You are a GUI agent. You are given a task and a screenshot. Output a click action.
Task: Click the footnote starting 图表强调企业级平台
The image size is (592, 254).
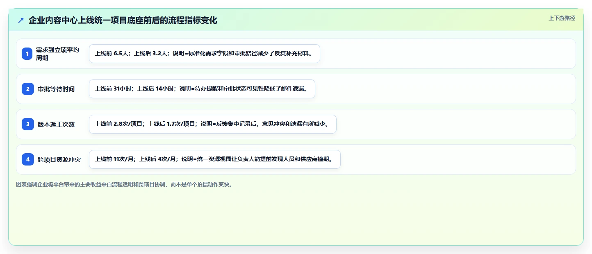[x=125, y=184]
